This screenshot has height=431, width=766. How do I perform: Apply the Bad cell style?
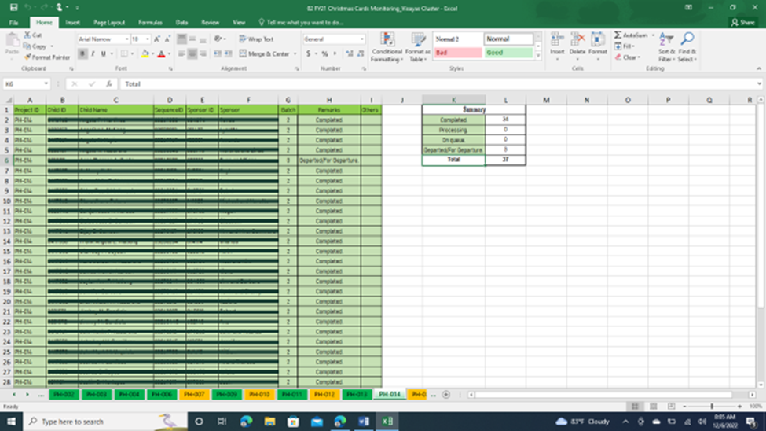[x=458, y=53]
